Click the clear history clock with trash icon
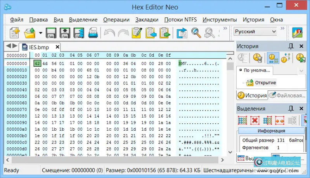This screenshot has height=178, width=310. (258, 58)
